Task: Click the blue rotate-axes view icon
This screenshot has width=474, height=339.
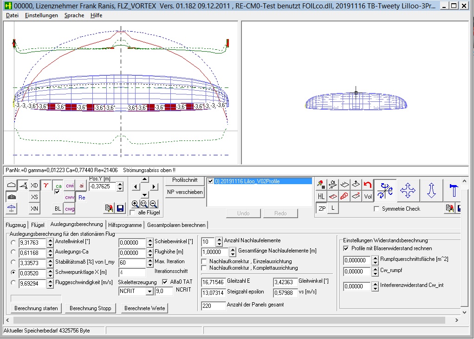Action: [385, 190]
